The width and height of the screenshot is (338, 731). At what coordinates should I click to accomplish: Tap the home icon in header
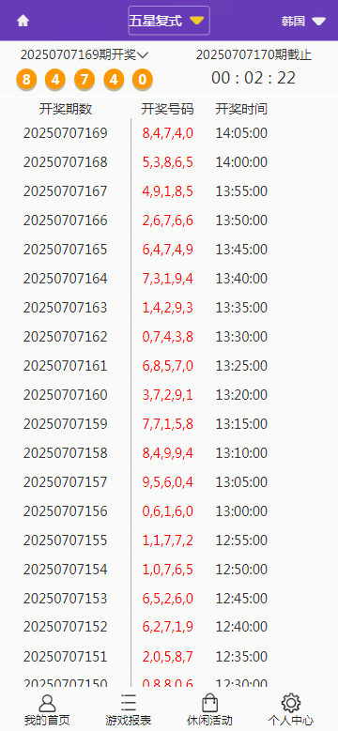pos(23,21)
